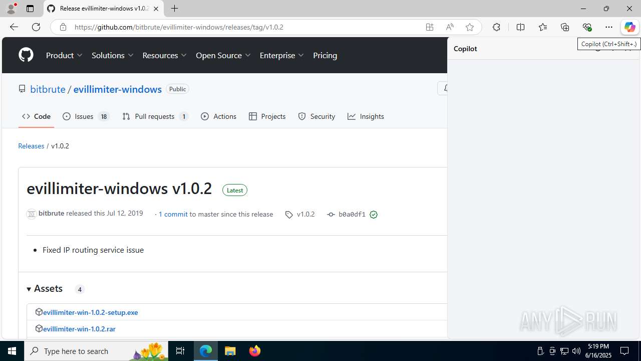Screen dimensions: 641x361
Task: Click the Copilot panel title
Action: pos(465,49)
